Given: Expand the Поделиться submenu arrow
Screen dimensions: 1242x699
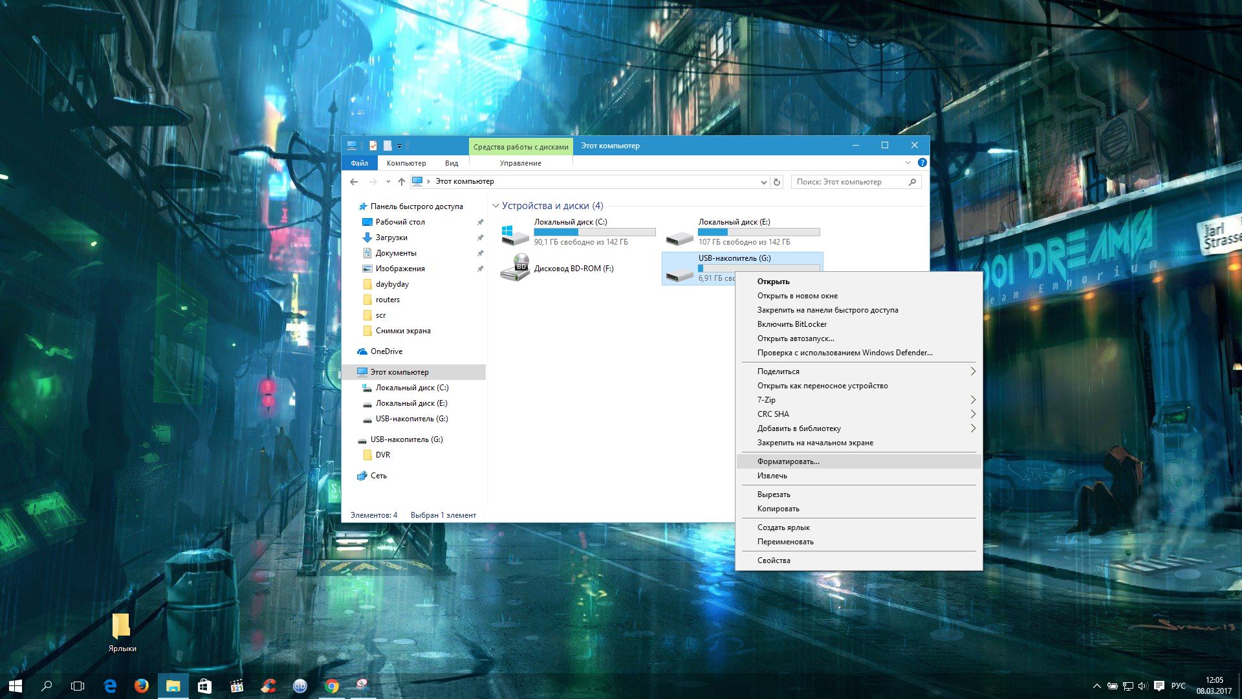Looking at the screenshot, I should 973,372.
